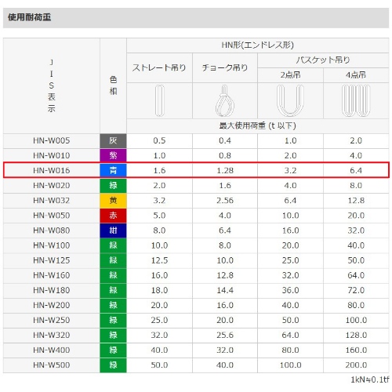Click the 最大使用荷重 (t 以下) label
Viewport: 392px width, 392px height.
click(x=257, y=125)
